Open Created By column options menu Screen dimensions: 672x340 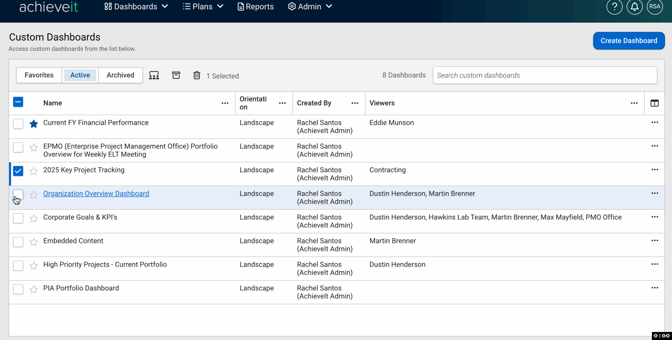pyautogui.click(x=355, y=103)
